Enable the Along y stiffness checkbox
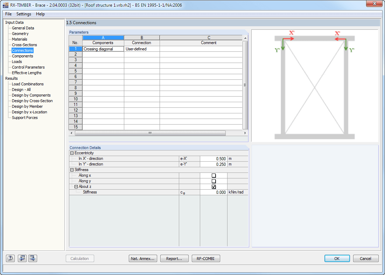 click(x=213, y=181)
